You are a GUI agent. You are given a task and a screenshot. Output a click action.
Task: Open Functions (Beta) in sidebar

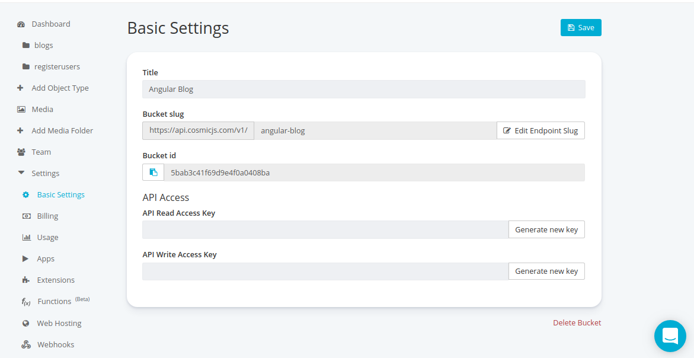(x=54, y=302)
